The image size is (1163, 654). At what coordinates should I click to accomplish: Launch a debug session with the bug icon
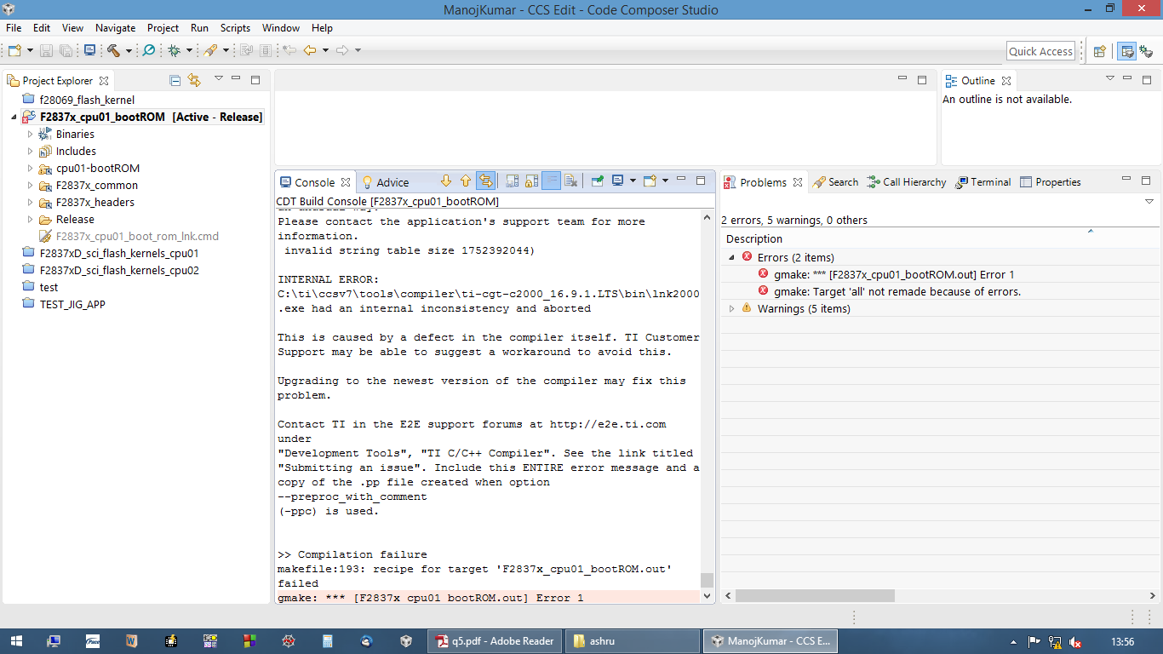click(x=174, y=50)
